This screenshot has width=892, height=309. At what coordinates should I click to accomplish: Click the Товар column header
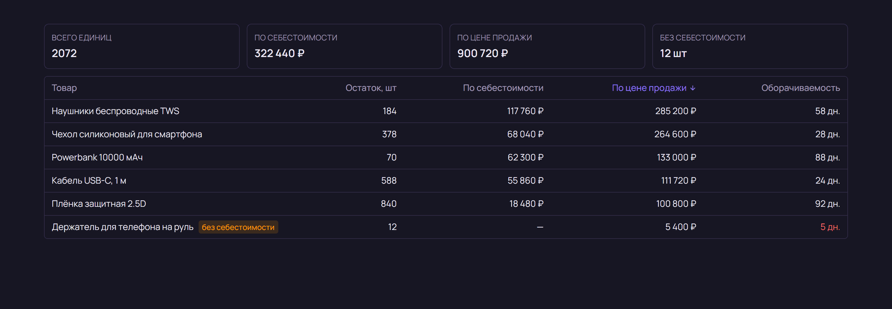(64, 88)
